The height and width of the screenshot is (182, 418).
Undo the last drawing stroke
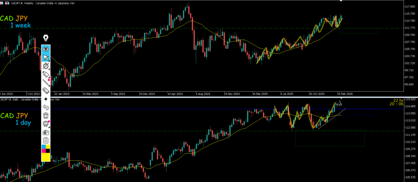coord(46,107)
